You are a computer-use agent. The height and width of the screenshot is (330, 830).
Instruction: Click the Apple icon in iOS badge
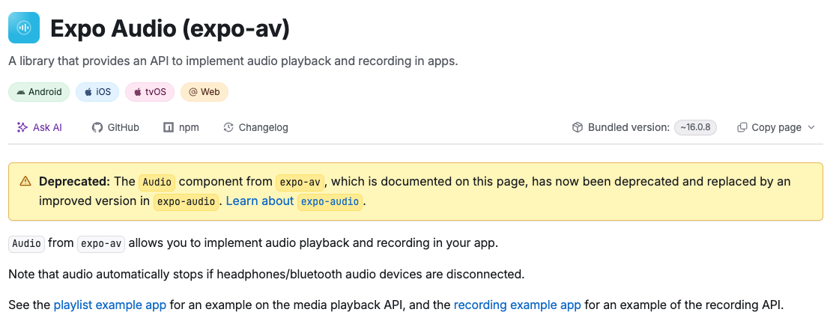[x=88, y=92]
